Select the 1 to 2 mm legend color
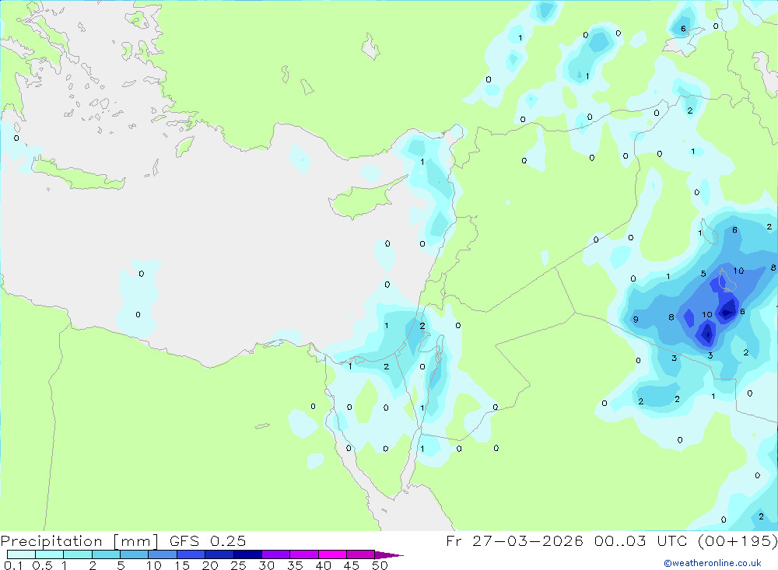 pyautogui.click(x=77, y=554)
